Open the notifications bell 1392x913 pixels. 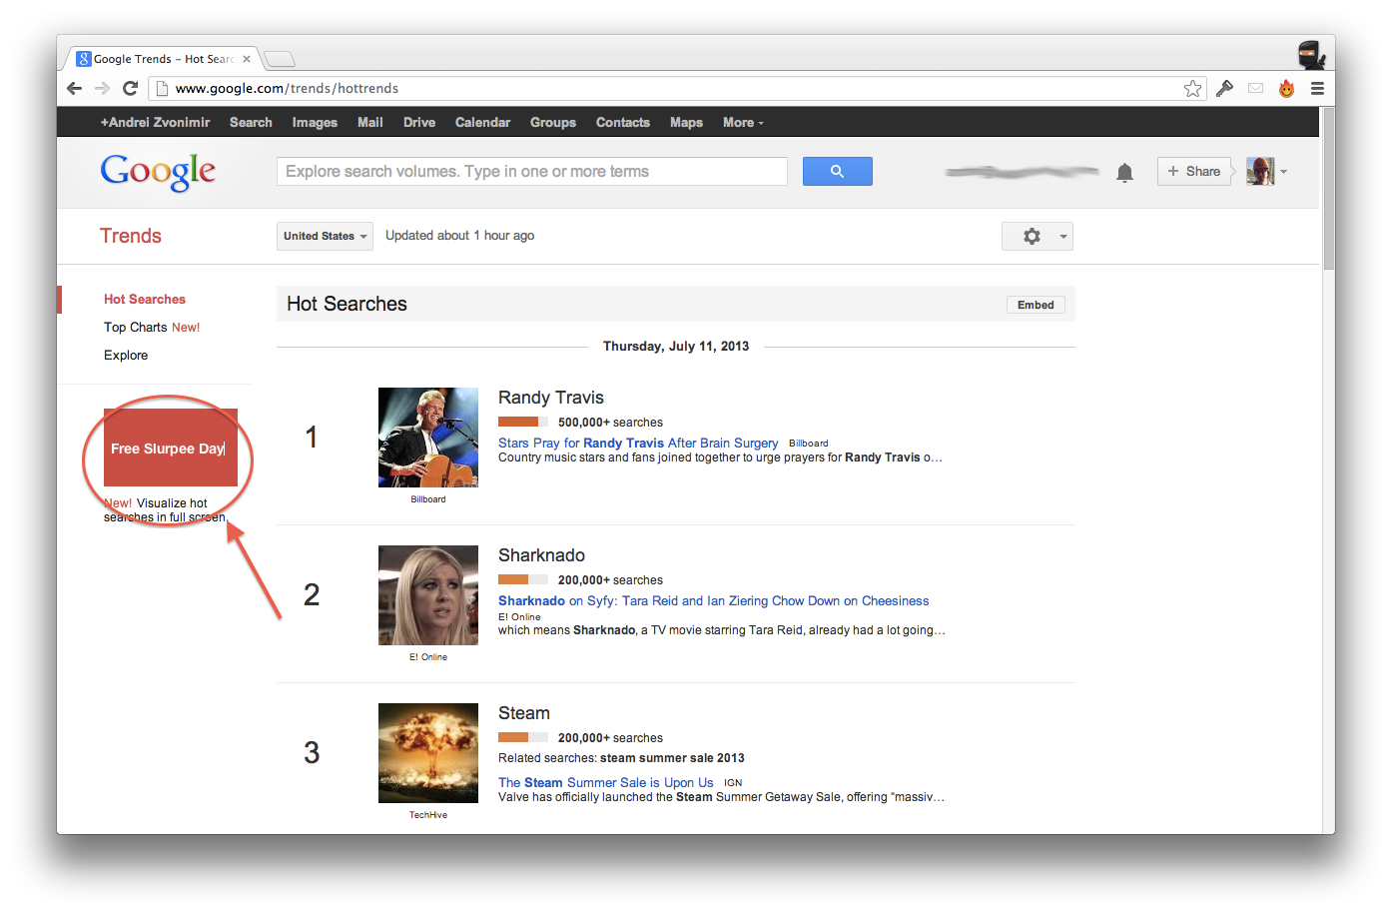point(1124,172)
